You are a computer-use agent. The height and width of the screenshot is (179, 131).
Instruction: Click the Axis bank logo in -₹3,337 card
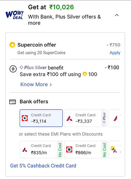(x=69, y=118)
